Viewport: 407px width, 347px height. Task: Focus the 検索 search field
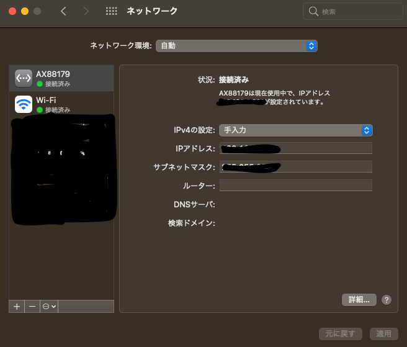pos(353,11)
